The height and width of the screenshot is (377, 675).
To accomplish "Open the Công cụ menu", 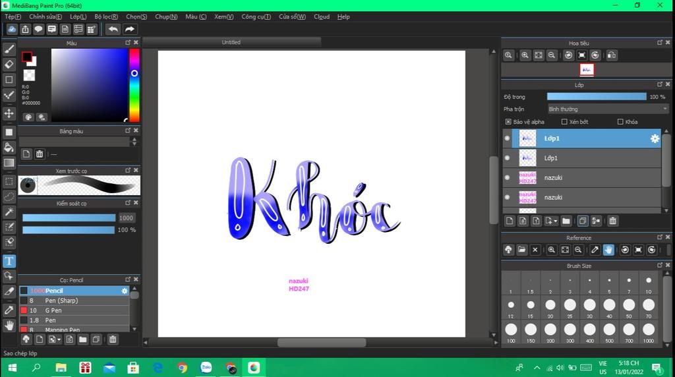I will (256, 16).
